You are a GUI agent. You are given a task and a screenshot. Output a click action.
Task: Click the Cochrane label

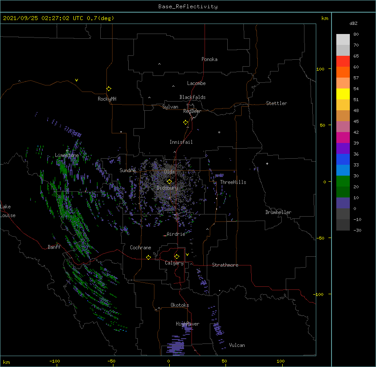140,248
